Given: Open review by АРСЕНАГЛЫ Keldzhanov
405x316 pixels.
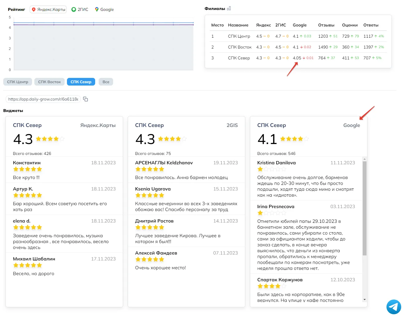Looking at the screenshot, I should coord(186,170).
